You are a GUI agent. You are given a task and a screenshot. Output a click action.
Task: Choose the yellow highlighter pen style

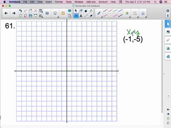[110, 16]
